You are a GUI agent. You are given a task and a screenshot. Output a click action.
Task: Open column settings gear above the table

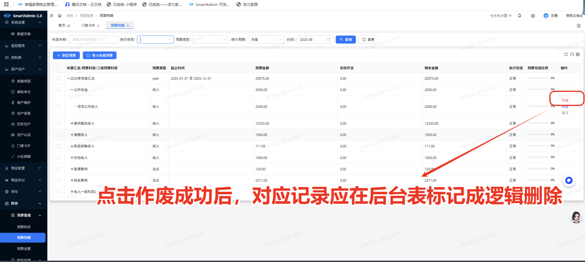[578, 54]
